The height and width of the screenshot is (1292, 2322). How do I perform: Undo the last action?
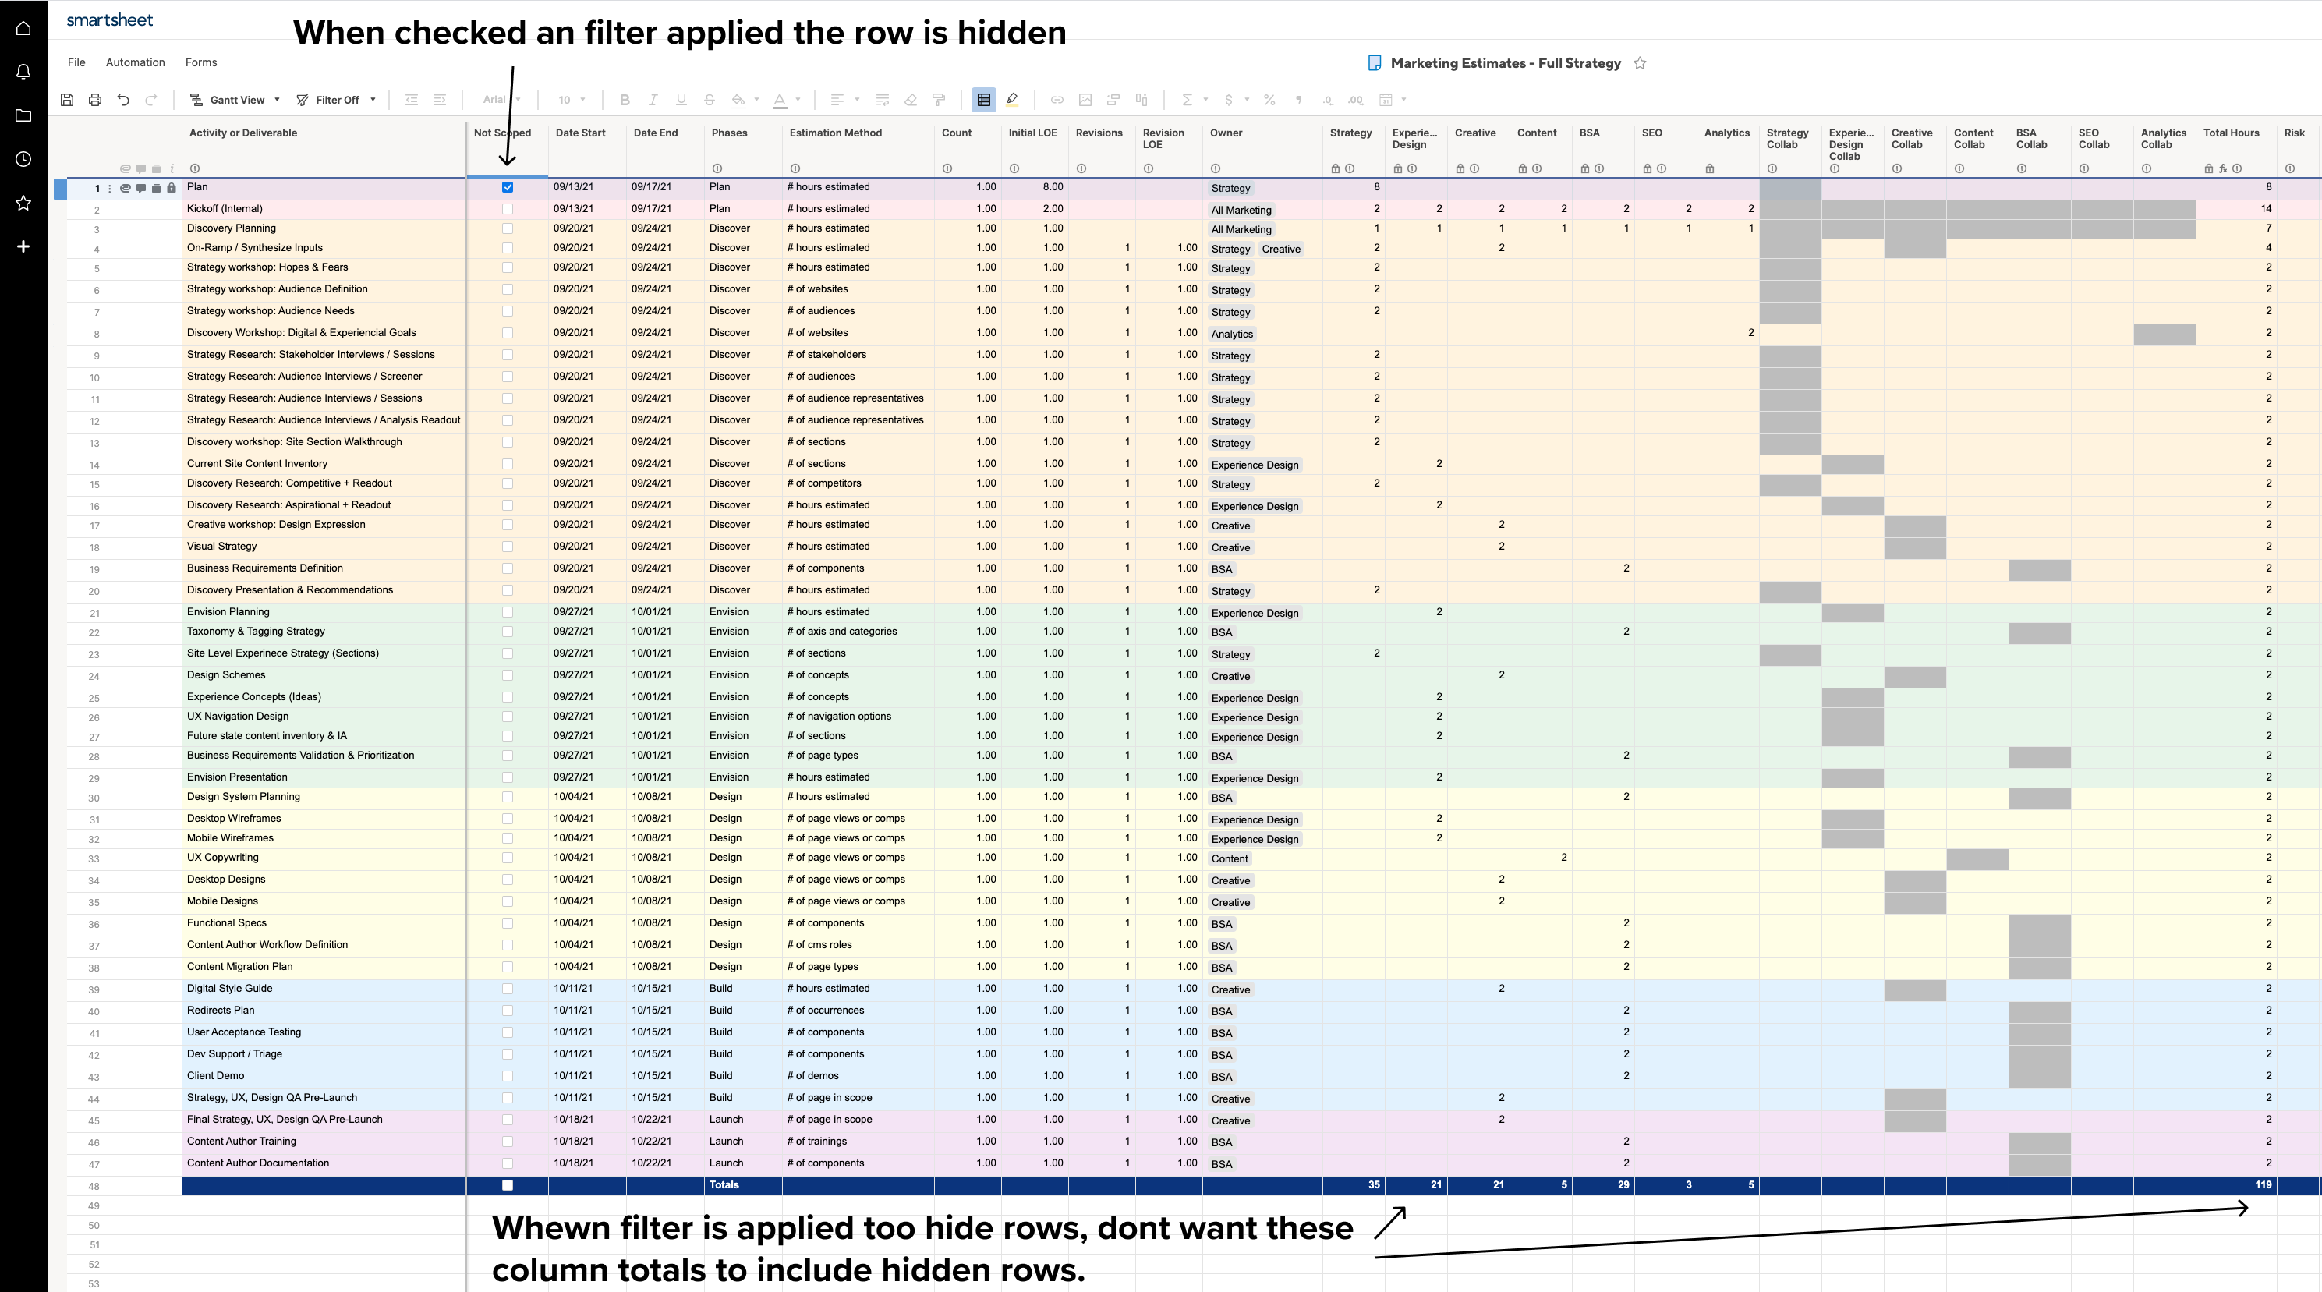[123, 99]
